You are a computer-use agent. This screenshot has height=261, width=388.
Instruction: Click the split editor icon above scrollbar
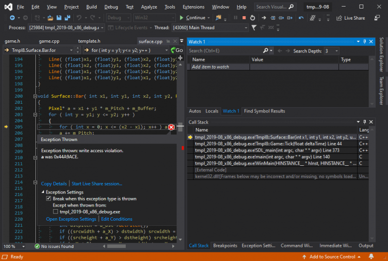point(180,58)
